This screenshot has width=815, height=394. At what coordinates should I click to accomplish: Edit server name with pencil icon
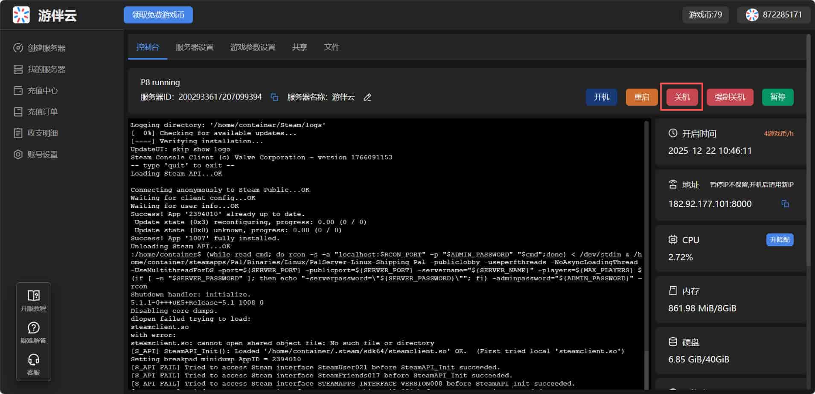367,98
